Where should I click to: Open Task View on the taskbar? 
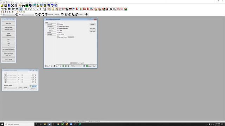coord(41,124)
